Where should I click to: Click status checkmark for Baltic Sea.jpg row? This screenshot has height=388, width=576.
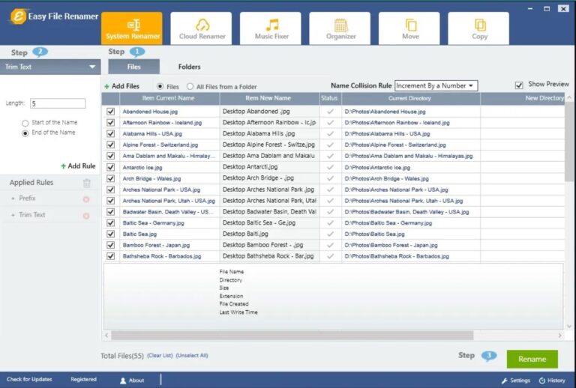(x=330, y=234)
